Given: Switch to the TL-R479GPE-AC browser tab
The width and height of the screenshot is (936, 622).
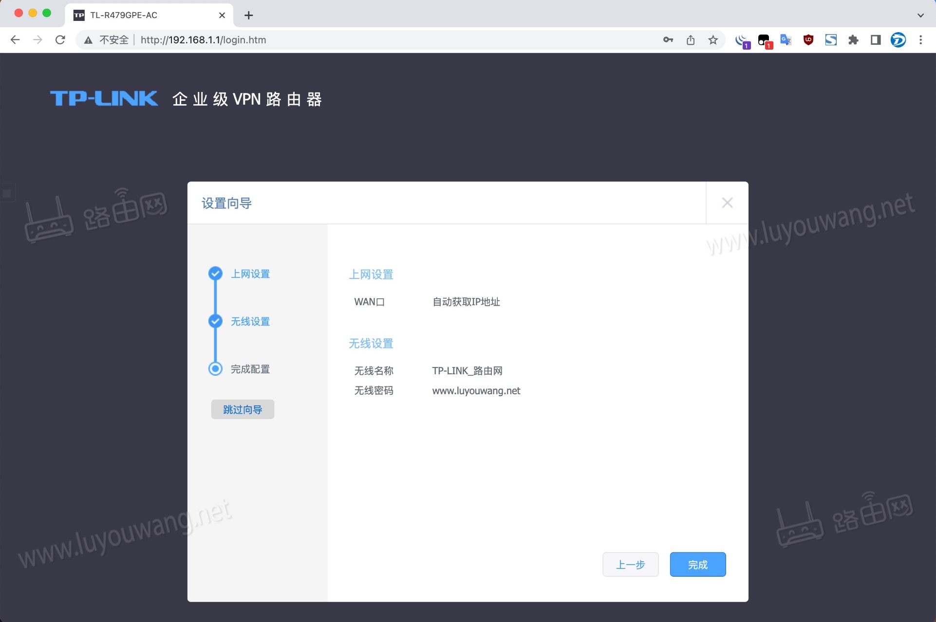Looking at the screenshot, I should [136, 15].
